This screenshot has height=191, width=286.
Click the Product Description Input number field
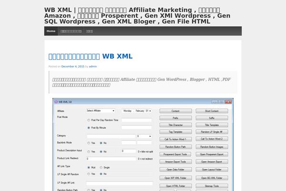(x=129, y=151)
